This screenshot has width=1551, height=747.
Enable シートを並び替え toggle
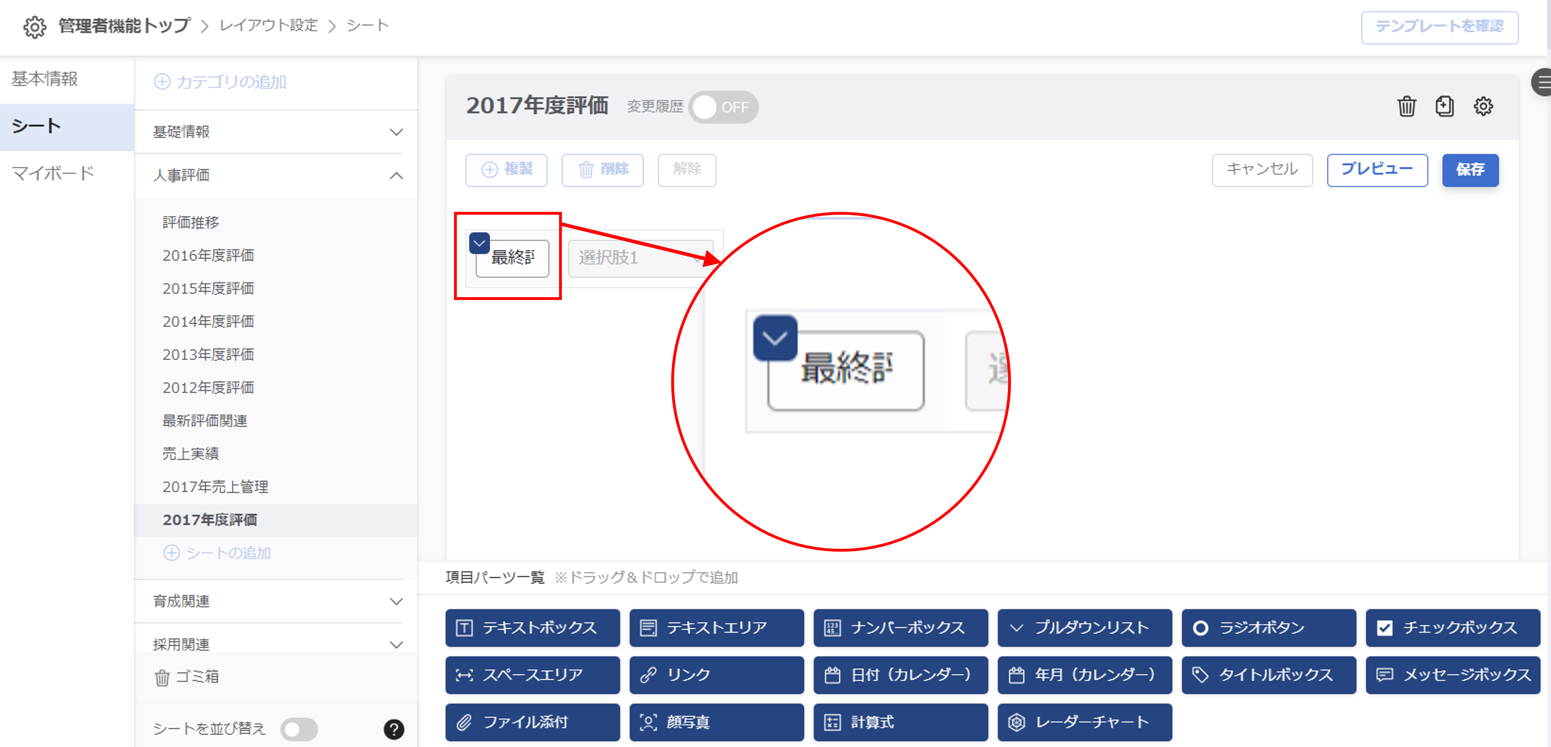299,729
